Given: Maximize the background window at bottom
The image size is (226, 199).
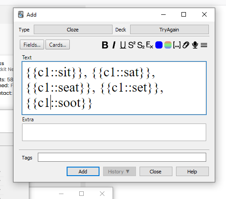Looking at the screenshot, I should [81, 194].
